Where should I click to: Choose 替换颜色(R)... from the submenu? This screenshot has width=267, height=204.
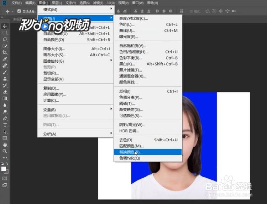click(x=148, y=152)
